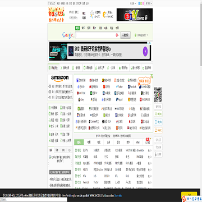Open the YouTube link in the sites grid
This screenshot has width=202, height=202.
tap(81, 93)
